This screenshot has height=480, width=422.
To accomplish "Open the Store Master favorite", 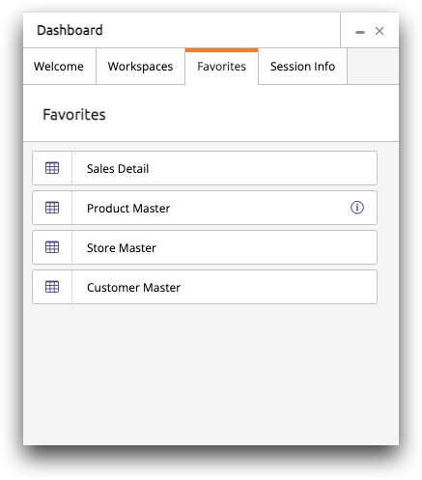I will pyautogui.click(x=205, y=247).
